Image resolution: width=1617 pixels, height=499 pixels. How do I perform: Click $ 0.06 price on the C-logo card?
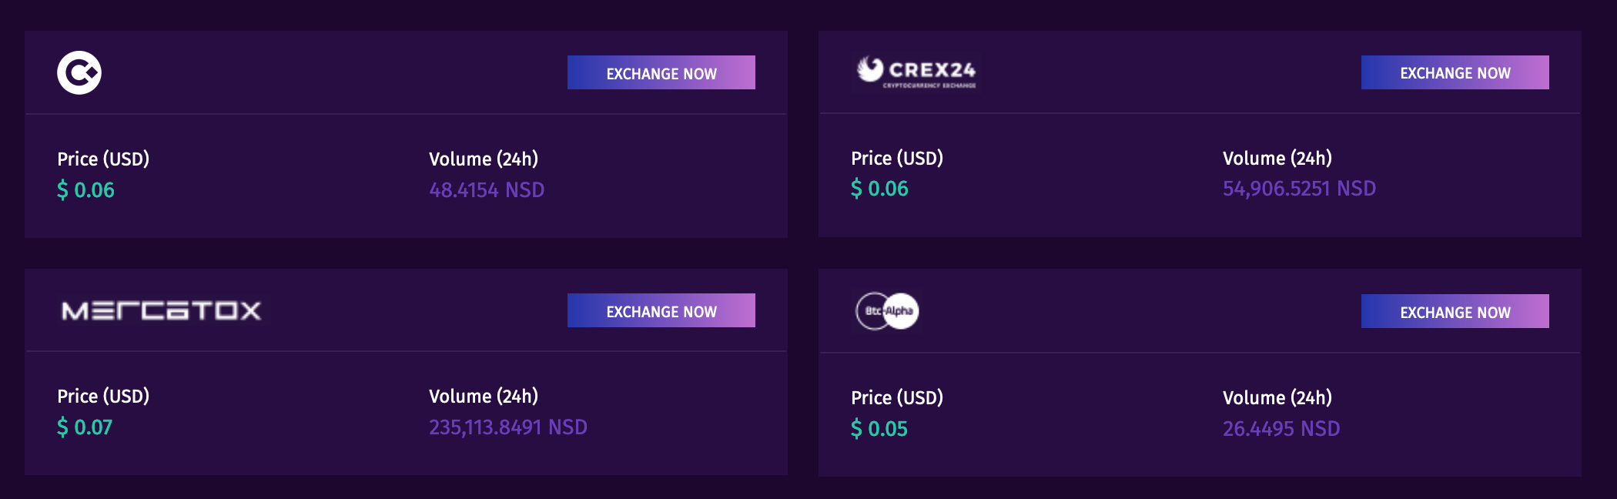point(85,190)
